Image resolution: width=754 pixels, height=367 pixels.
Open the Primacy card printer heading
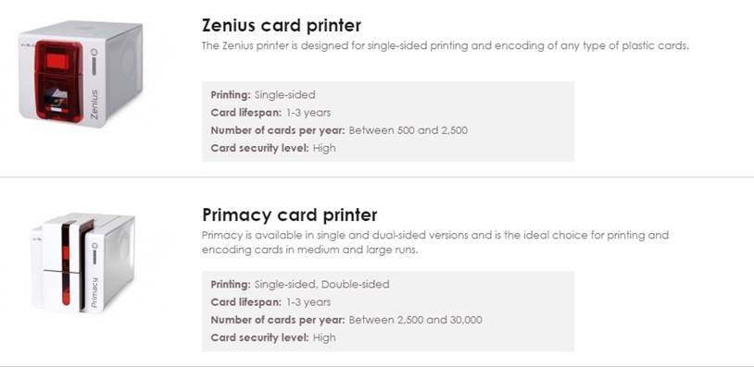(x=290, y=214)
